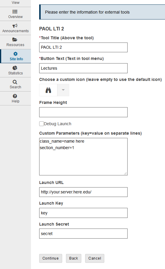Enable the Debug Launch checkbox
Viewport: 165px width, 269px height.
click(x=42, y=124)
